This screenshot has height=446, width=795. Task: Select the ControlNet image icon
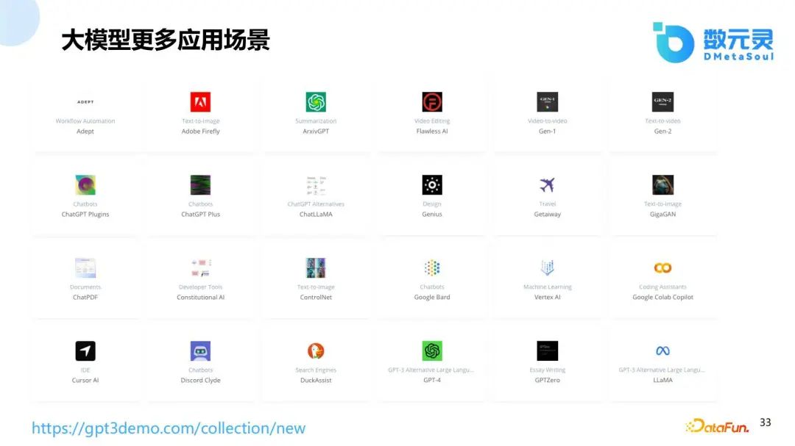[316, 267]
